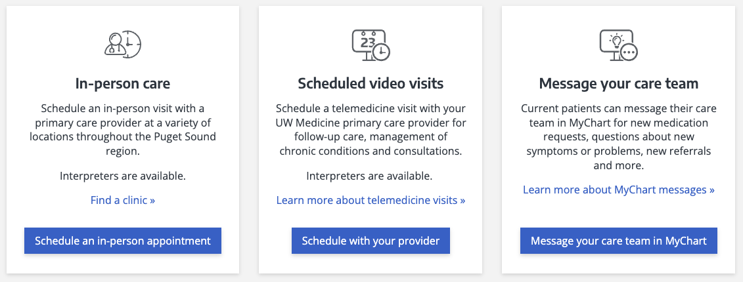Image resolution: width=743 pixels, height=282 pixels.
Task: Click the calendar video visit icon
Action: [371, 44]
